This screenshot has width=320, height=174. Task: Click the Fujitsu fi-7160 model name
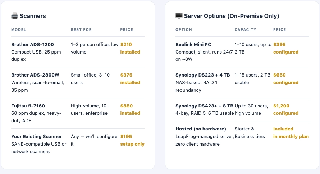click(x=28, y=106)
